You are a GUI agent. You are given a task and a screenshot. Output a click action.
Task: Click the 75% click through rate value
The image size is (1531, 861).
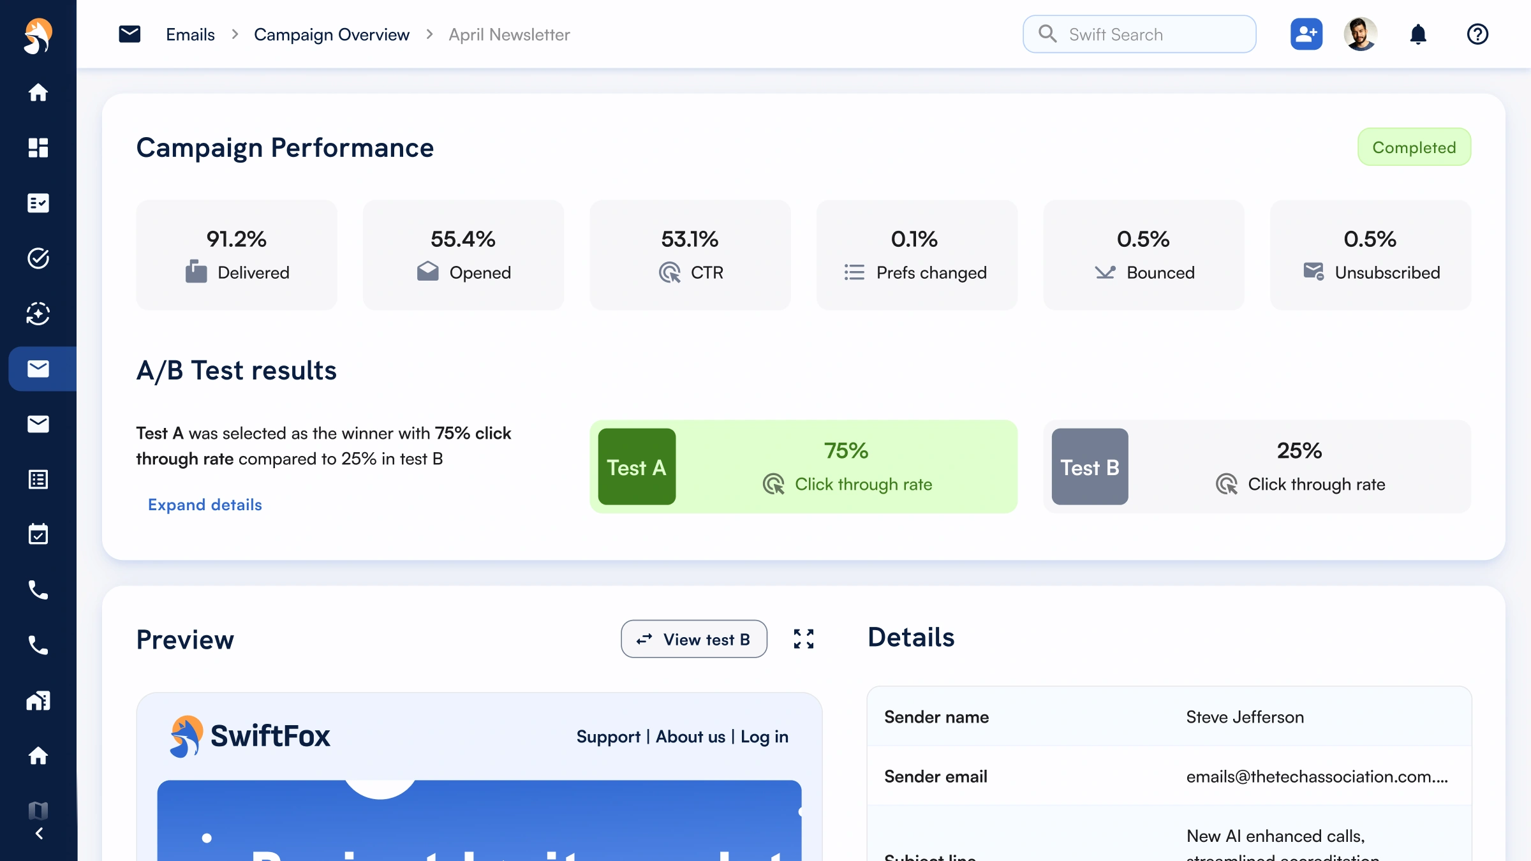pos(846,451)
